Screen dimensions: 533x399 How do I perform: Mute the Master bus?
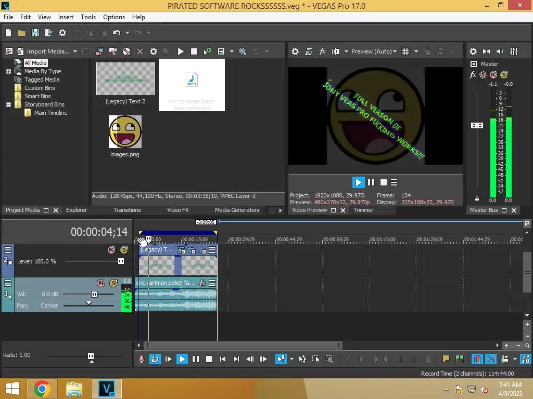pos(493,75)
